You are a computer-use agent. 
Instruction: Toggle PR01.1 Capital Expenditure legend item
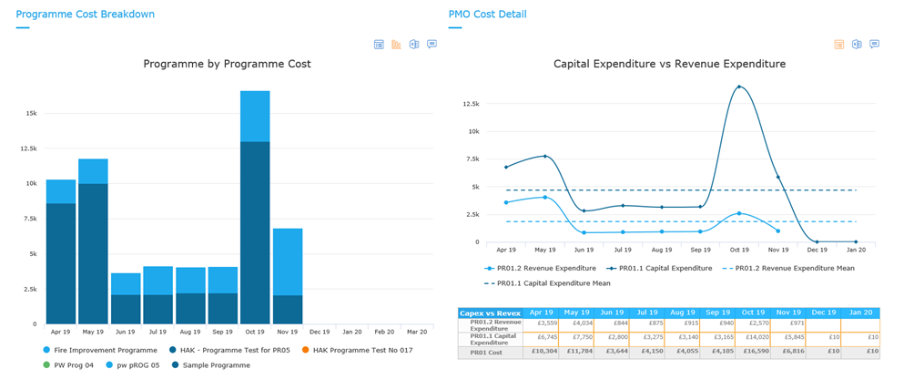pos(661,268)
